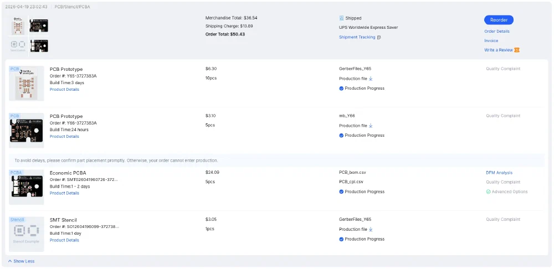Viewport: 554px width, 269px height.
Task: Open the Economic PCBA board thumbnail
Action: tap(27, 187)
